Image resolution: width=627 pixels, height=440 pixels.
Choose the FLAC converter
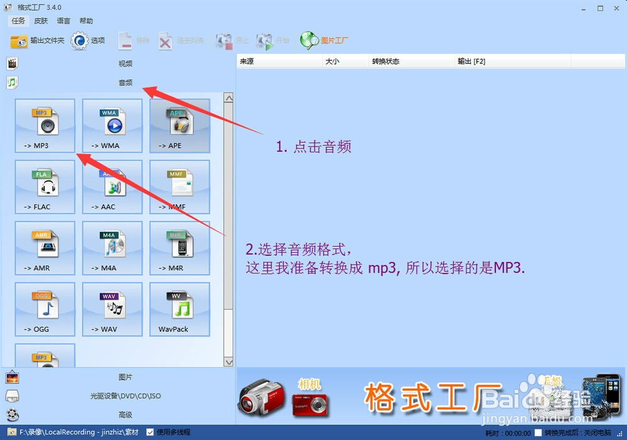(45, 186)
